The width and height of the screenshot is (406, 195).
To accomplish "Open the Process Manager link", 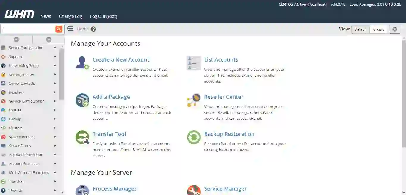I will coord(115,189).
